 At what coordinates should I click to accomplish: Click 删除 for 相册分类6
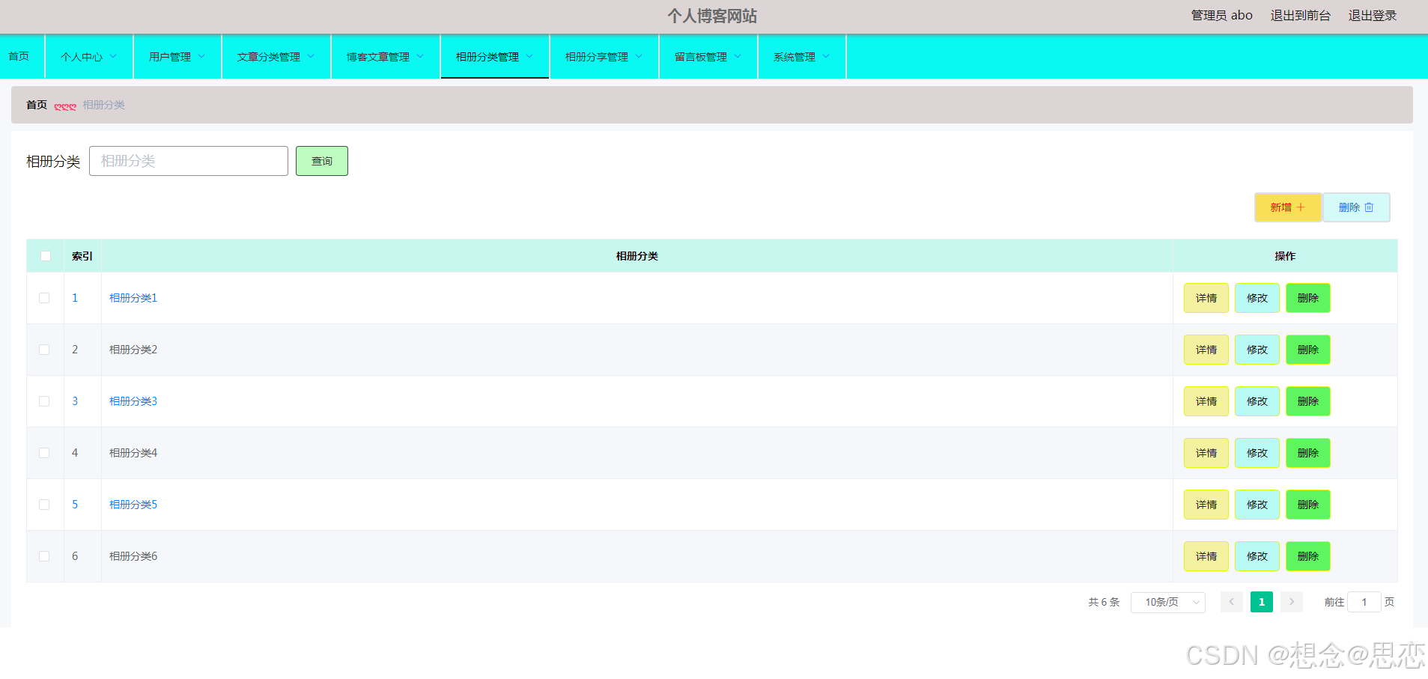(1308, 556)
